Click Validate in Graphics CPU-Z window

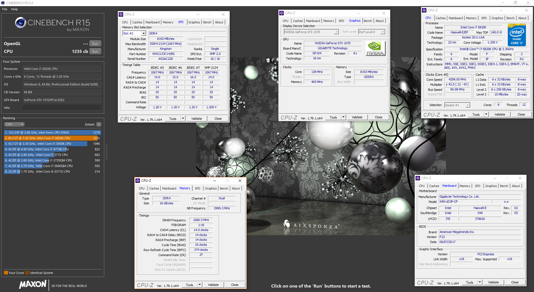click(357, 117)
